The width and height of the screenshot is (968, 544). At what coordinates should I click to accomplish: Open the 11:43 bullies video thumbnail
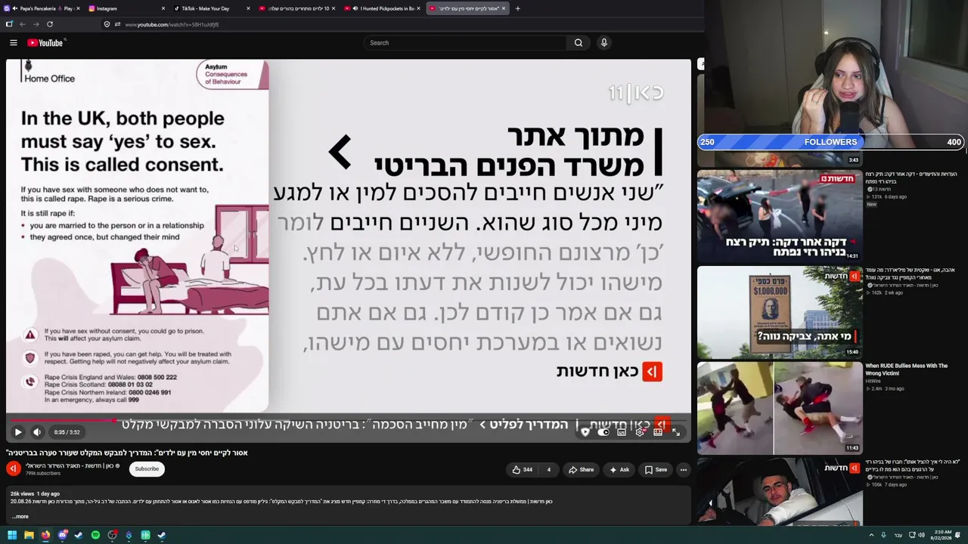pos(780,408)
